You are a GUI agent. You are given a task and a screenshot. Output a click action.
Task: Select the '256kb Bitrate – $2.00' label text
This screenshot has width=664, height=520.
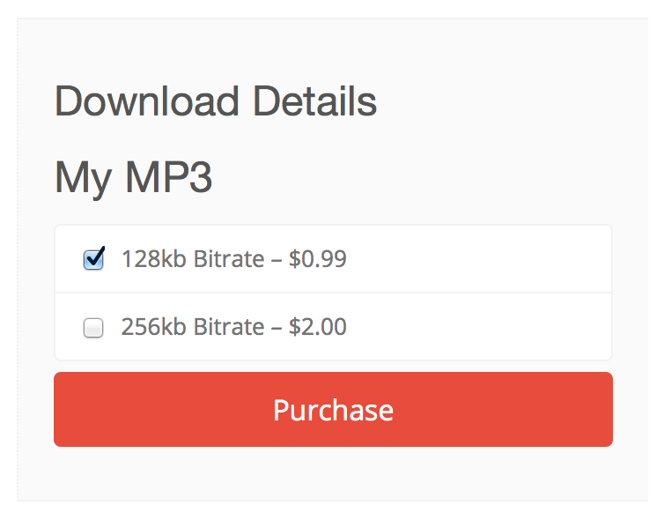tap(234, 327)
